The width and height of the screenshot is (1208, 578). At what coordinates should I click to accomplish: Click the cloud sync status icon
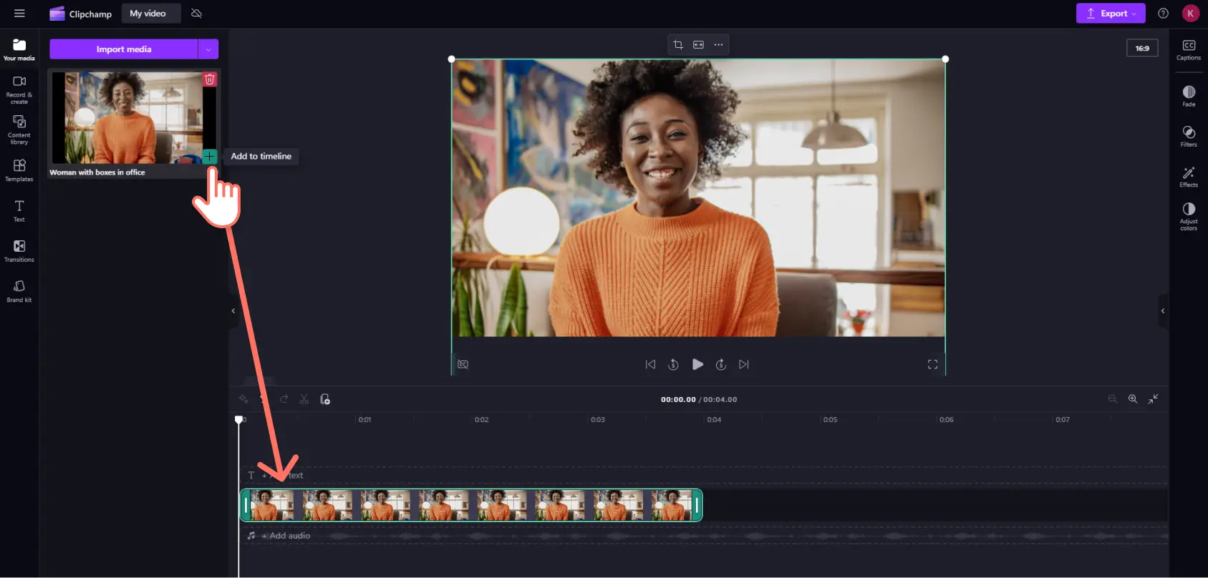coord(197,14)
